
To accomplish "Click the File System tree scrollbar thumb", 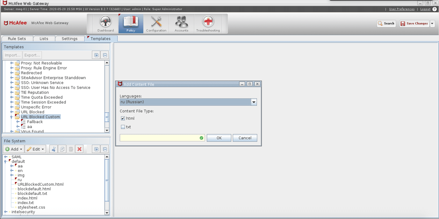I will (x=107, y=180).
